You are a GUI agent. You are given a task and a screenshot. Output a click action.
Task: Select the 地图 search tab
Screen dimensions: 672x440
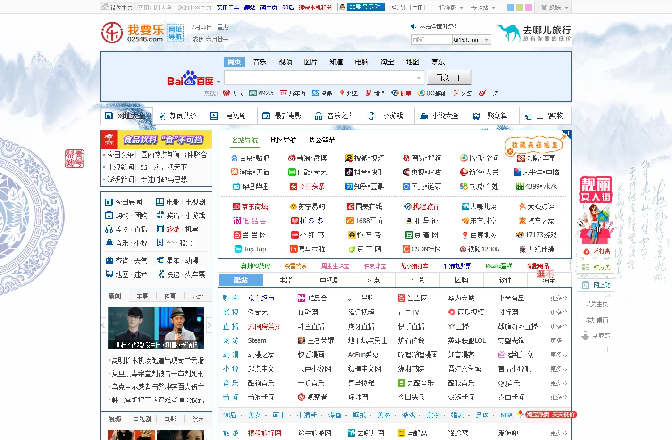click(x=412, y=62)
